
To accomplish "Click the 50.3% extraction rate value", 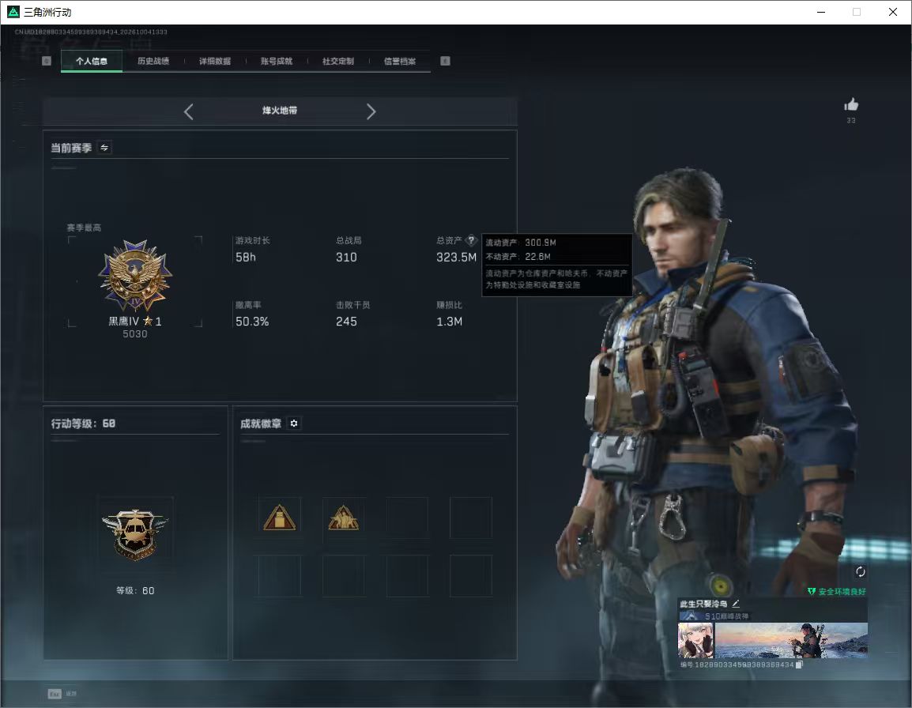I will tap(252, 322).
